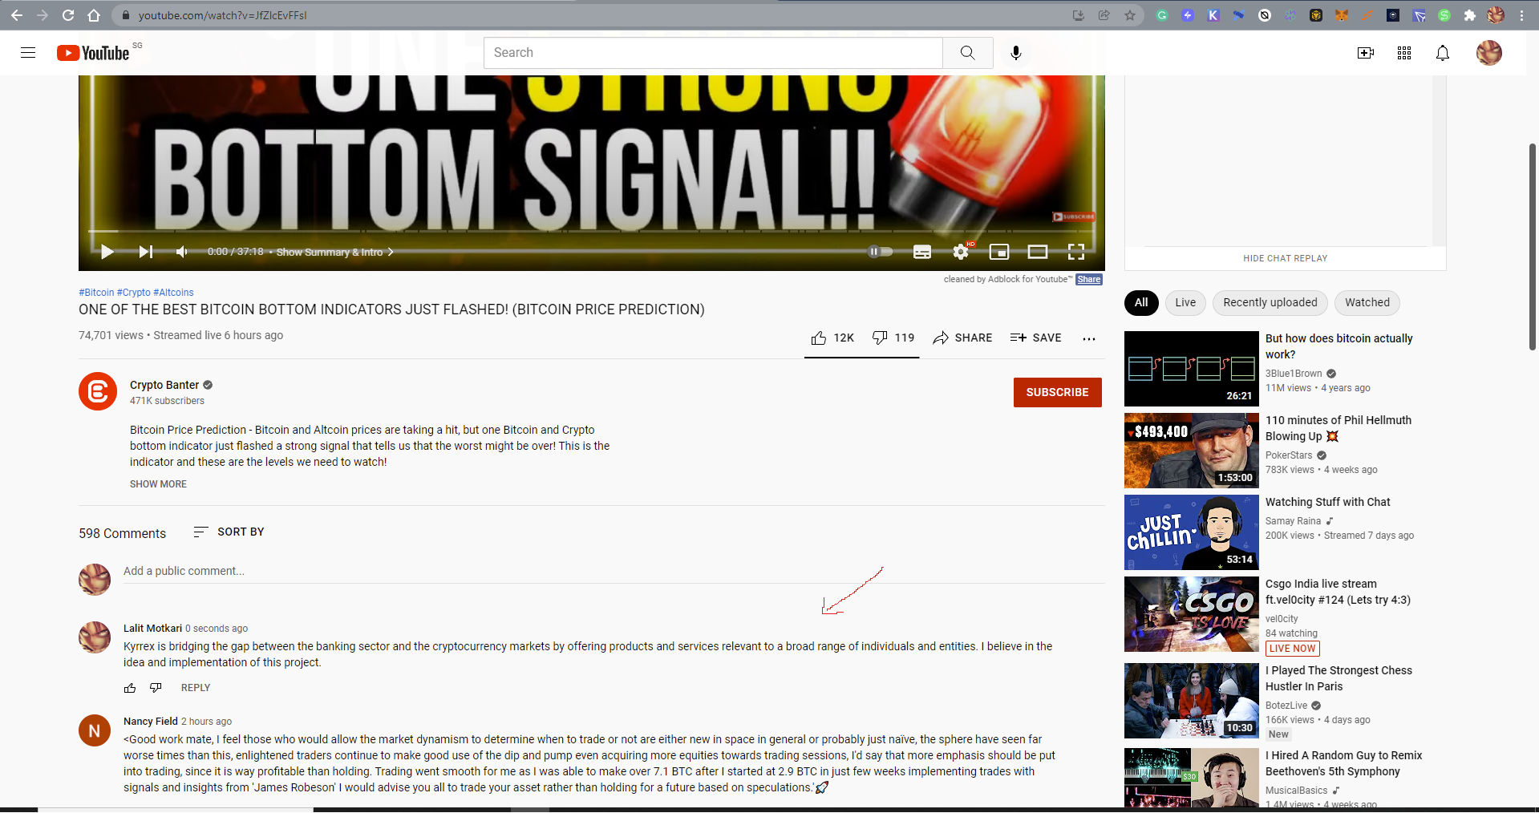Screen dimensions: 1539x813
Task: Open Lalit Motkari's commenter name
Action: coord(152,629)
